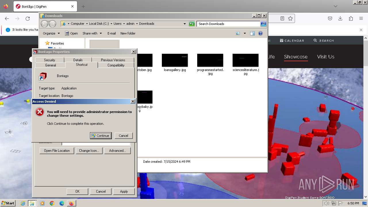The width and height of the screenshot is (368, 207).
Task: Click Showcase in the DigiPen website nav
Action: 296,57
